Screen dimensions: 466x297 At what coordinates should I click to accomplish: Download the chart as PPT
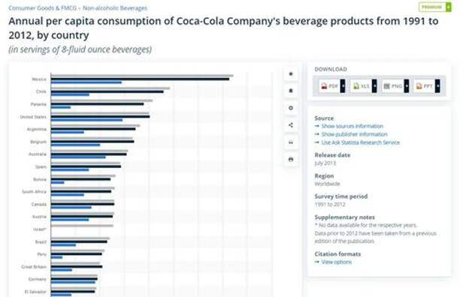(x=424, y=86)
